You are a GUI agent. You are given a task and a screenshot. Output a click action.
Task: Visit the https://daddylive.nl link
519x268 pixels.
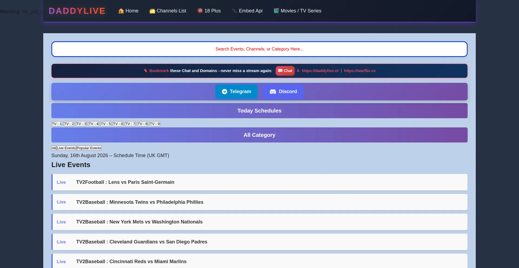[x=320, y=71]
